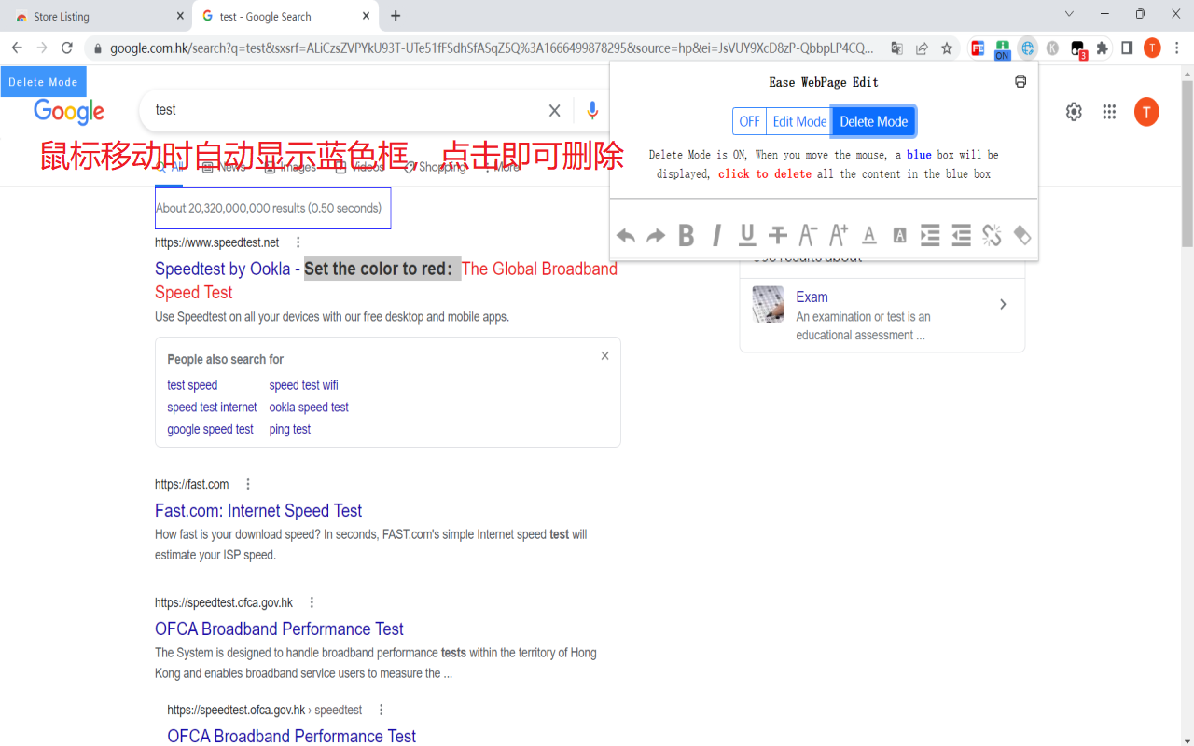
Task: Click the results count text box
Action: 272,208
